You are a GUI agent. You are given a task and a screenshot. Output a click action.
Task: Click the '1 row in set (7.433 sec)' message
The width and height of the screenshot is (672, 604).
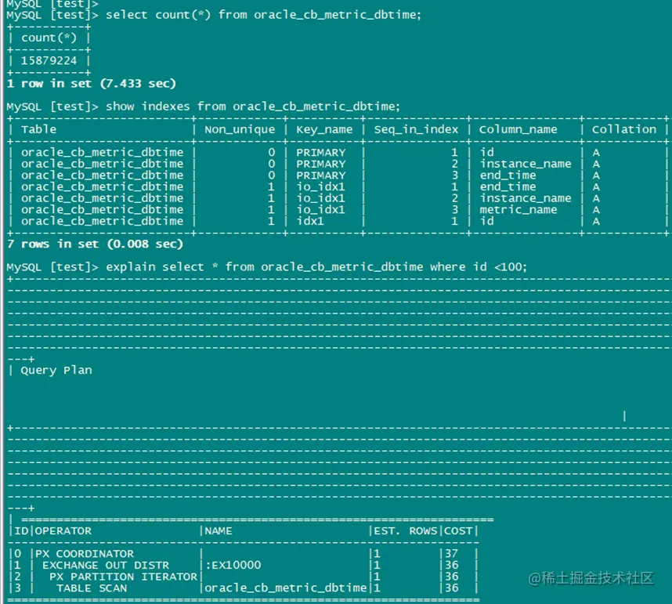point(92,83)
